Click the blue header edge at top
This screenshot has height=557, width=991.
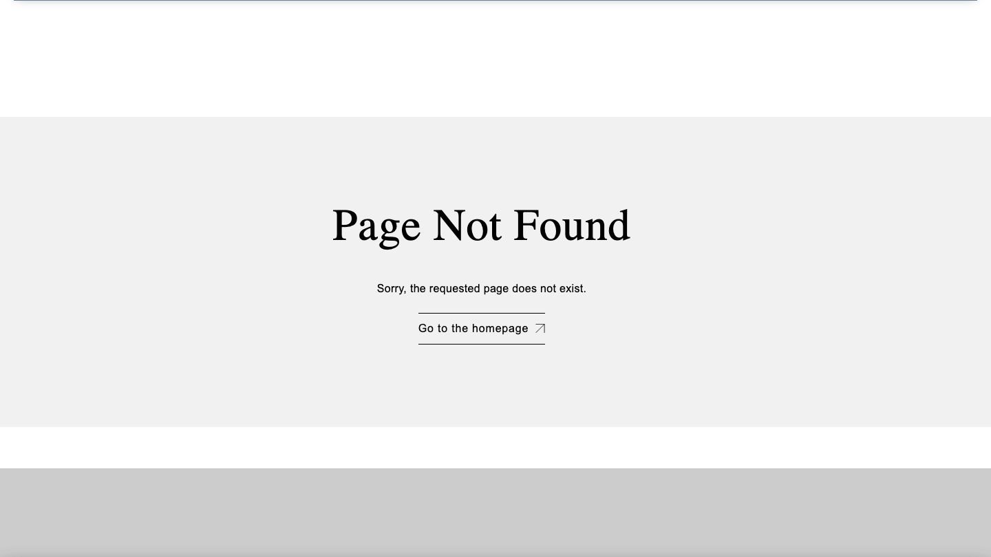495,1
